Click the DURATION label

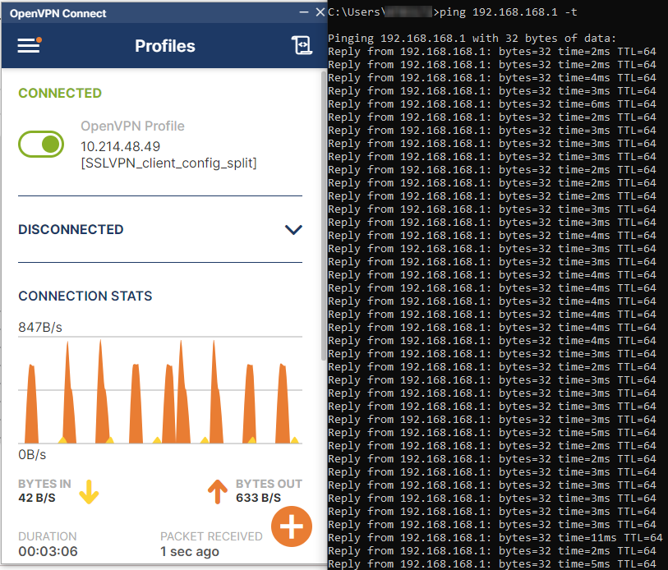click(x=48, y=536)
